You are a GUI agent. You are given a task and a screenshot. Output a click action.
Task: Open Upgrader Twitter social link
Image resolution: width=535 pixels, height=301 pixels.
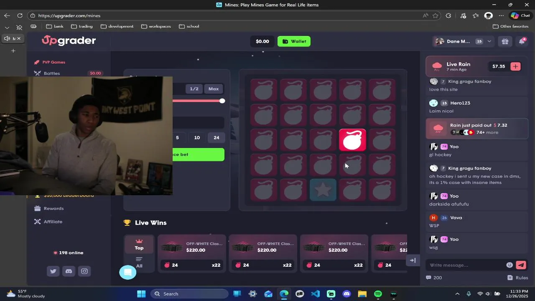click(53, 271)
